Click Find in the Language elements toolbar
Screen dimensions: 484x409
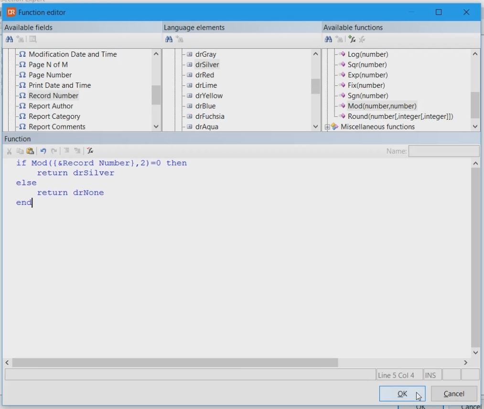point(169,40)
